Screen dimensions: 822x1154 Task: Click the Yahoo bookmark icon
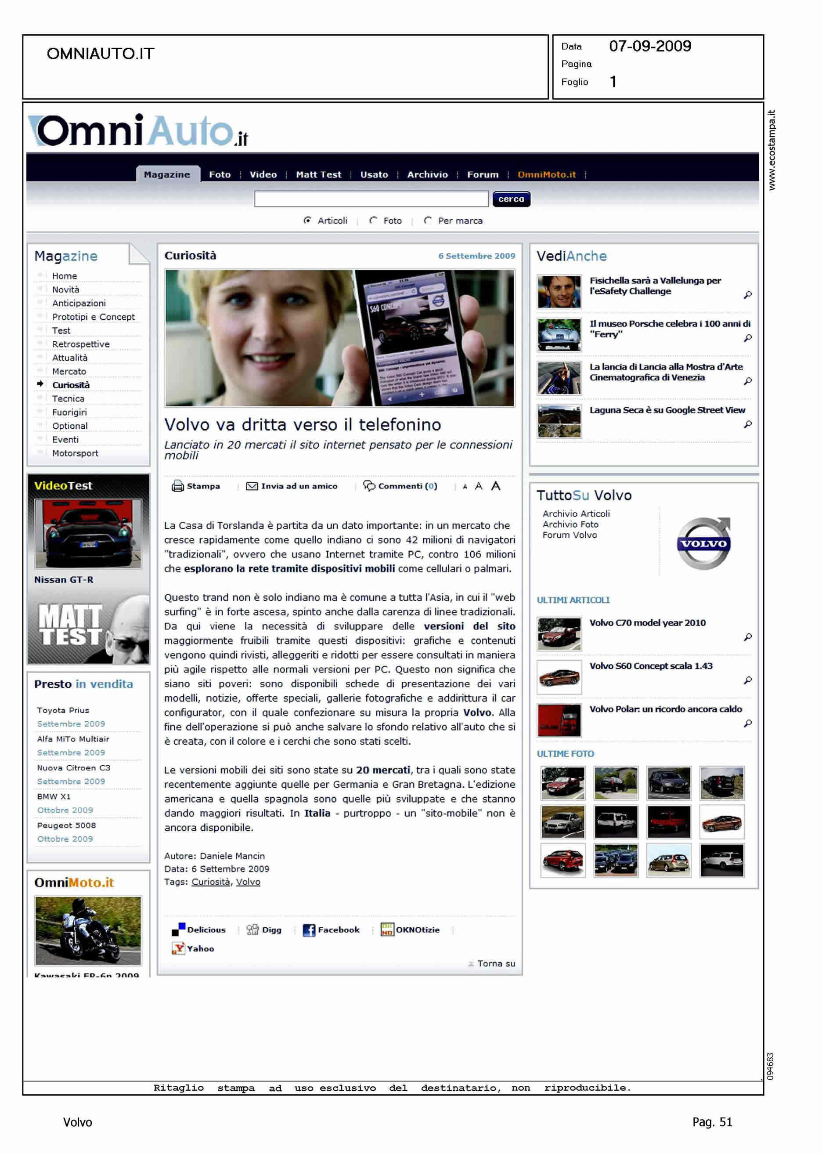pos(178,948)
